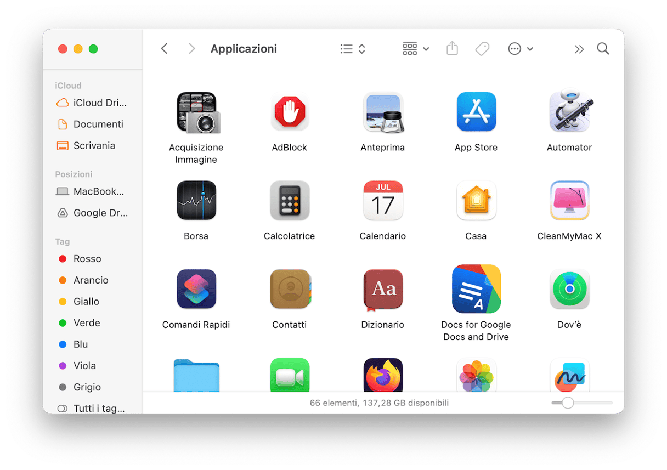
Task: Click the Dizionario app icon
Action: 383,289
